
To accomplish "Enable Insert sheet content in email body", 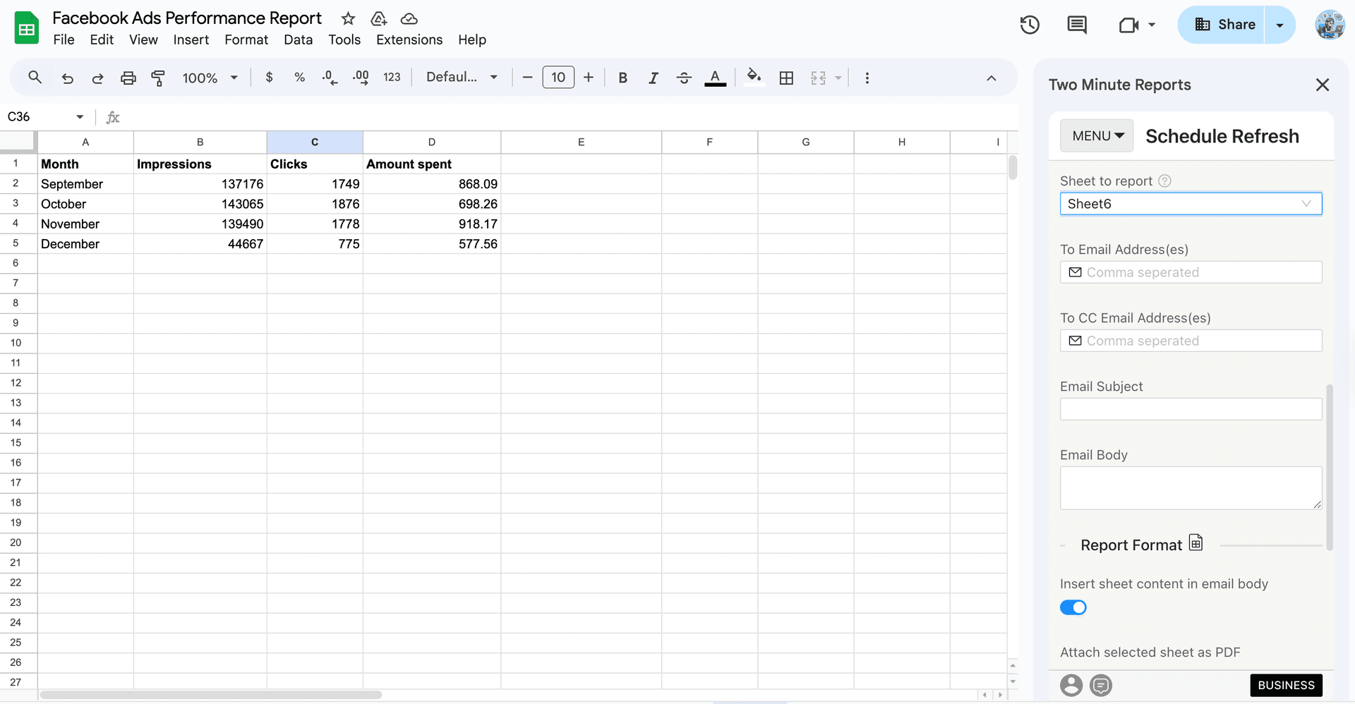I will 1073,607.
